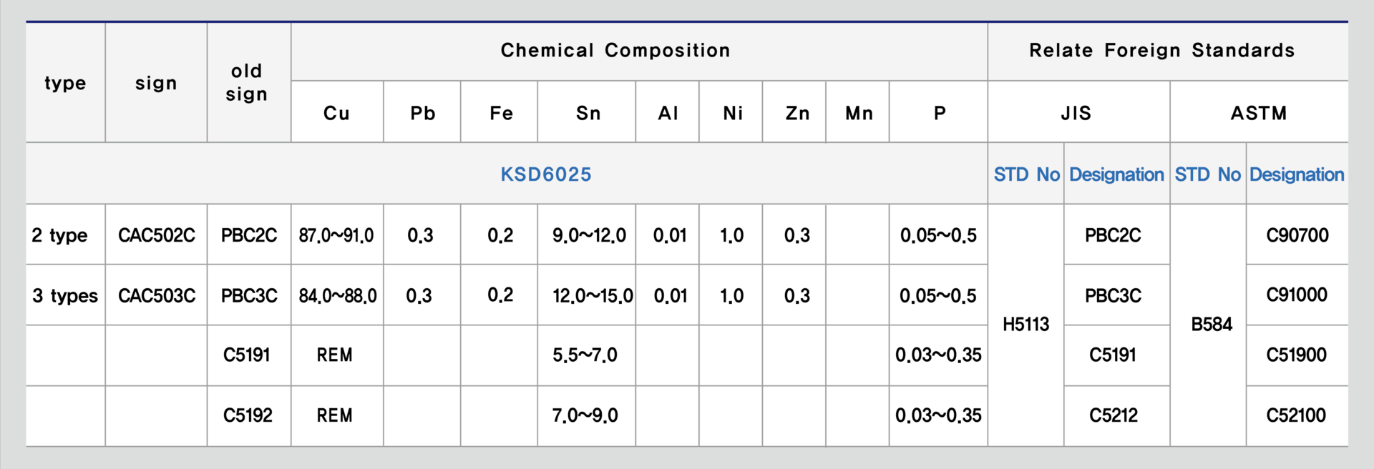Click the Cu value 87.0~91.0

pyautogui.click(x=336, y=235)
